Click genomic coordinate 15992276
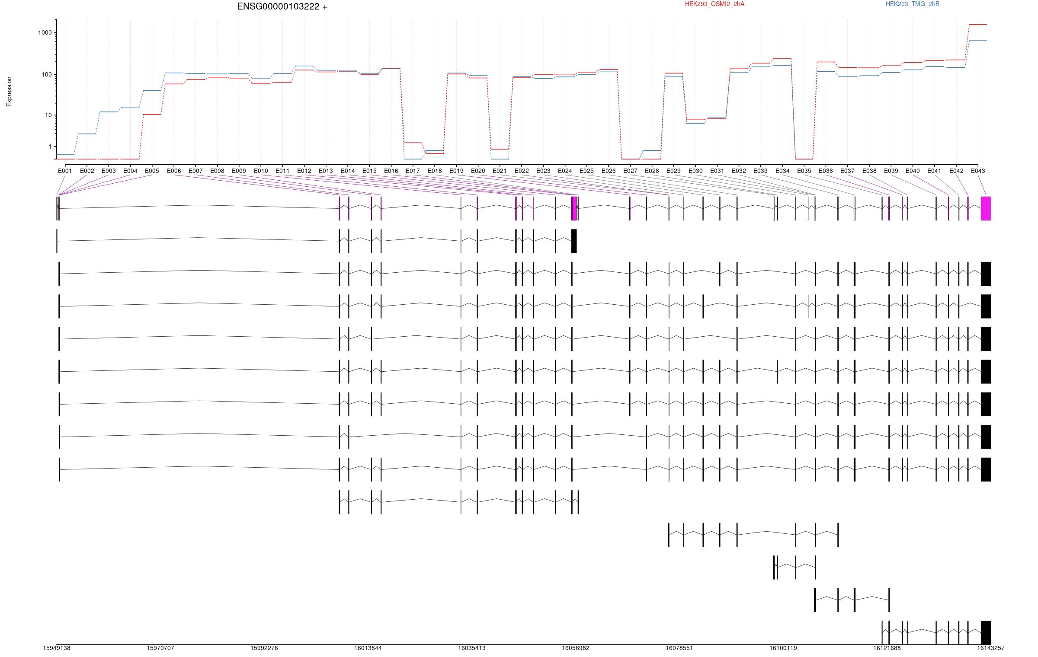 coord(264,648)
